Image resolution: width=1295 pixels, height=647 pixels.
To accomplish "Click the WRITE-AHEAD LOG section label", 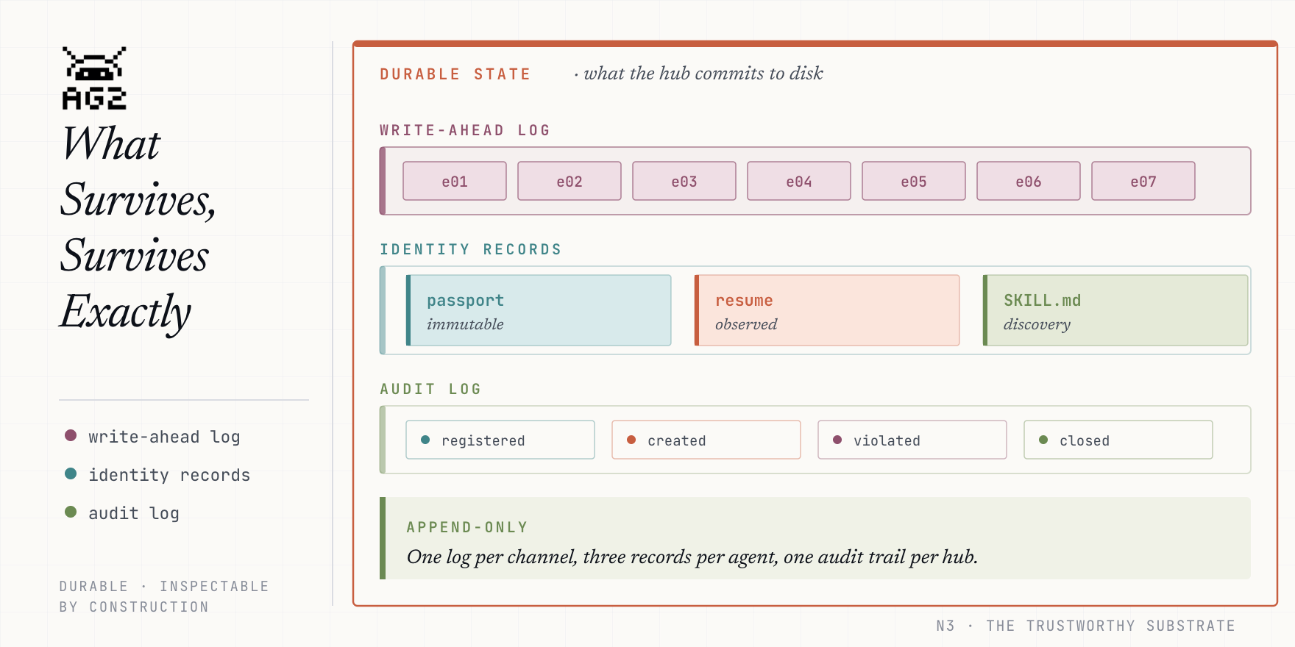I will 465,130.
